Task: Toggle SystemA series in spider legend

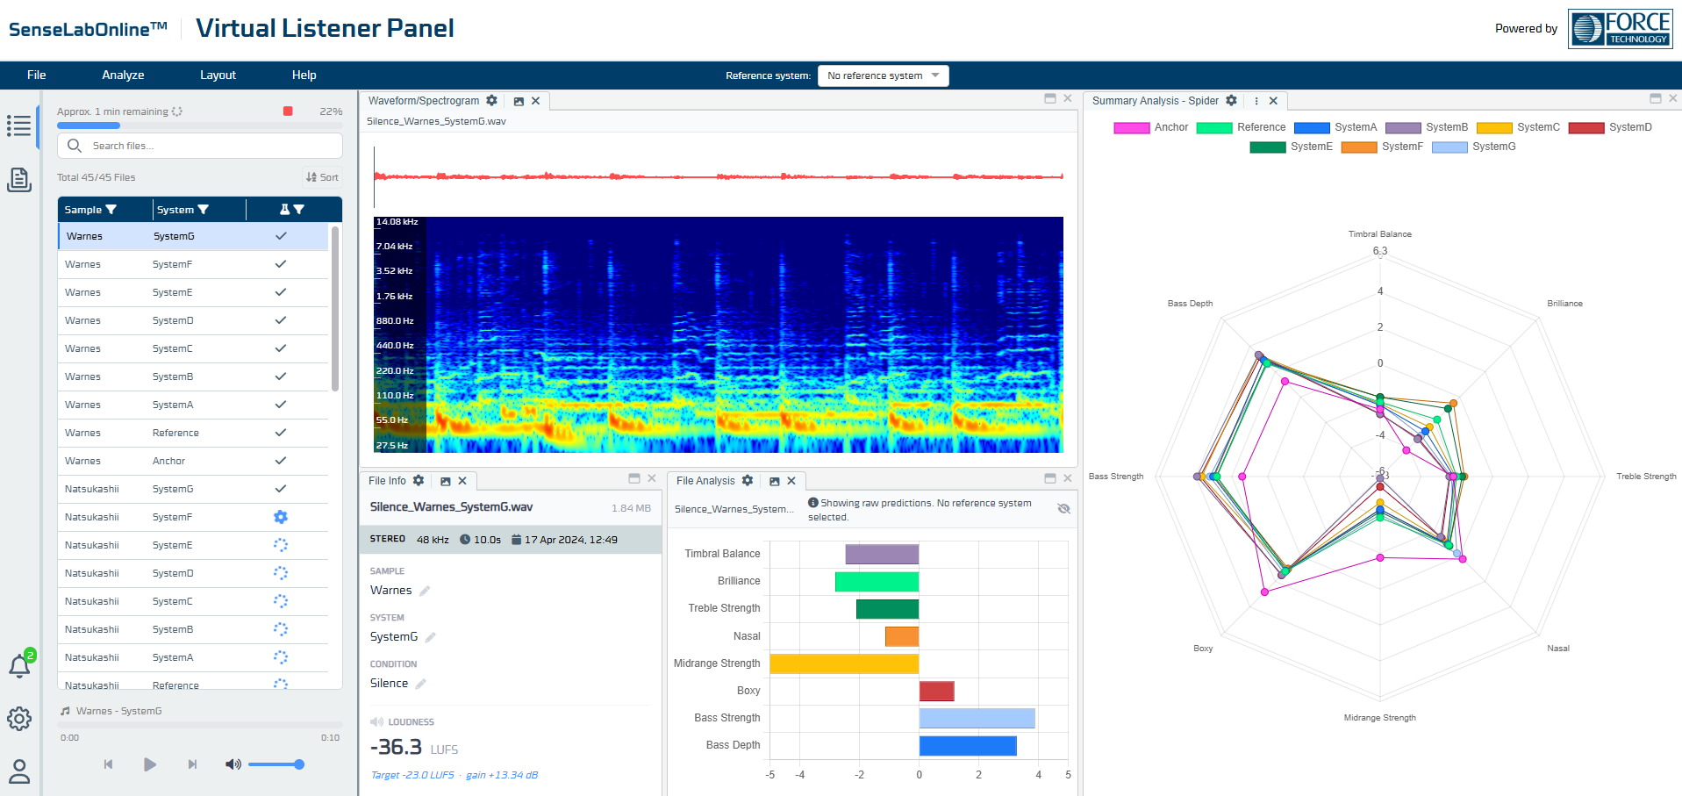Action: click(x=1335, y=127)
